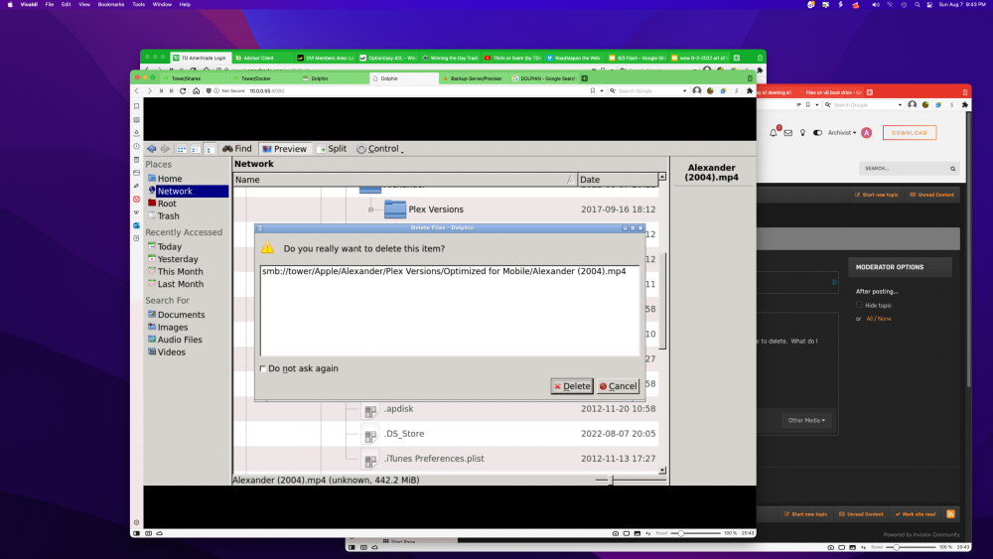993x559 pixels.
Task: Open the Vivaldi history side panel icon
Action: 137,146
